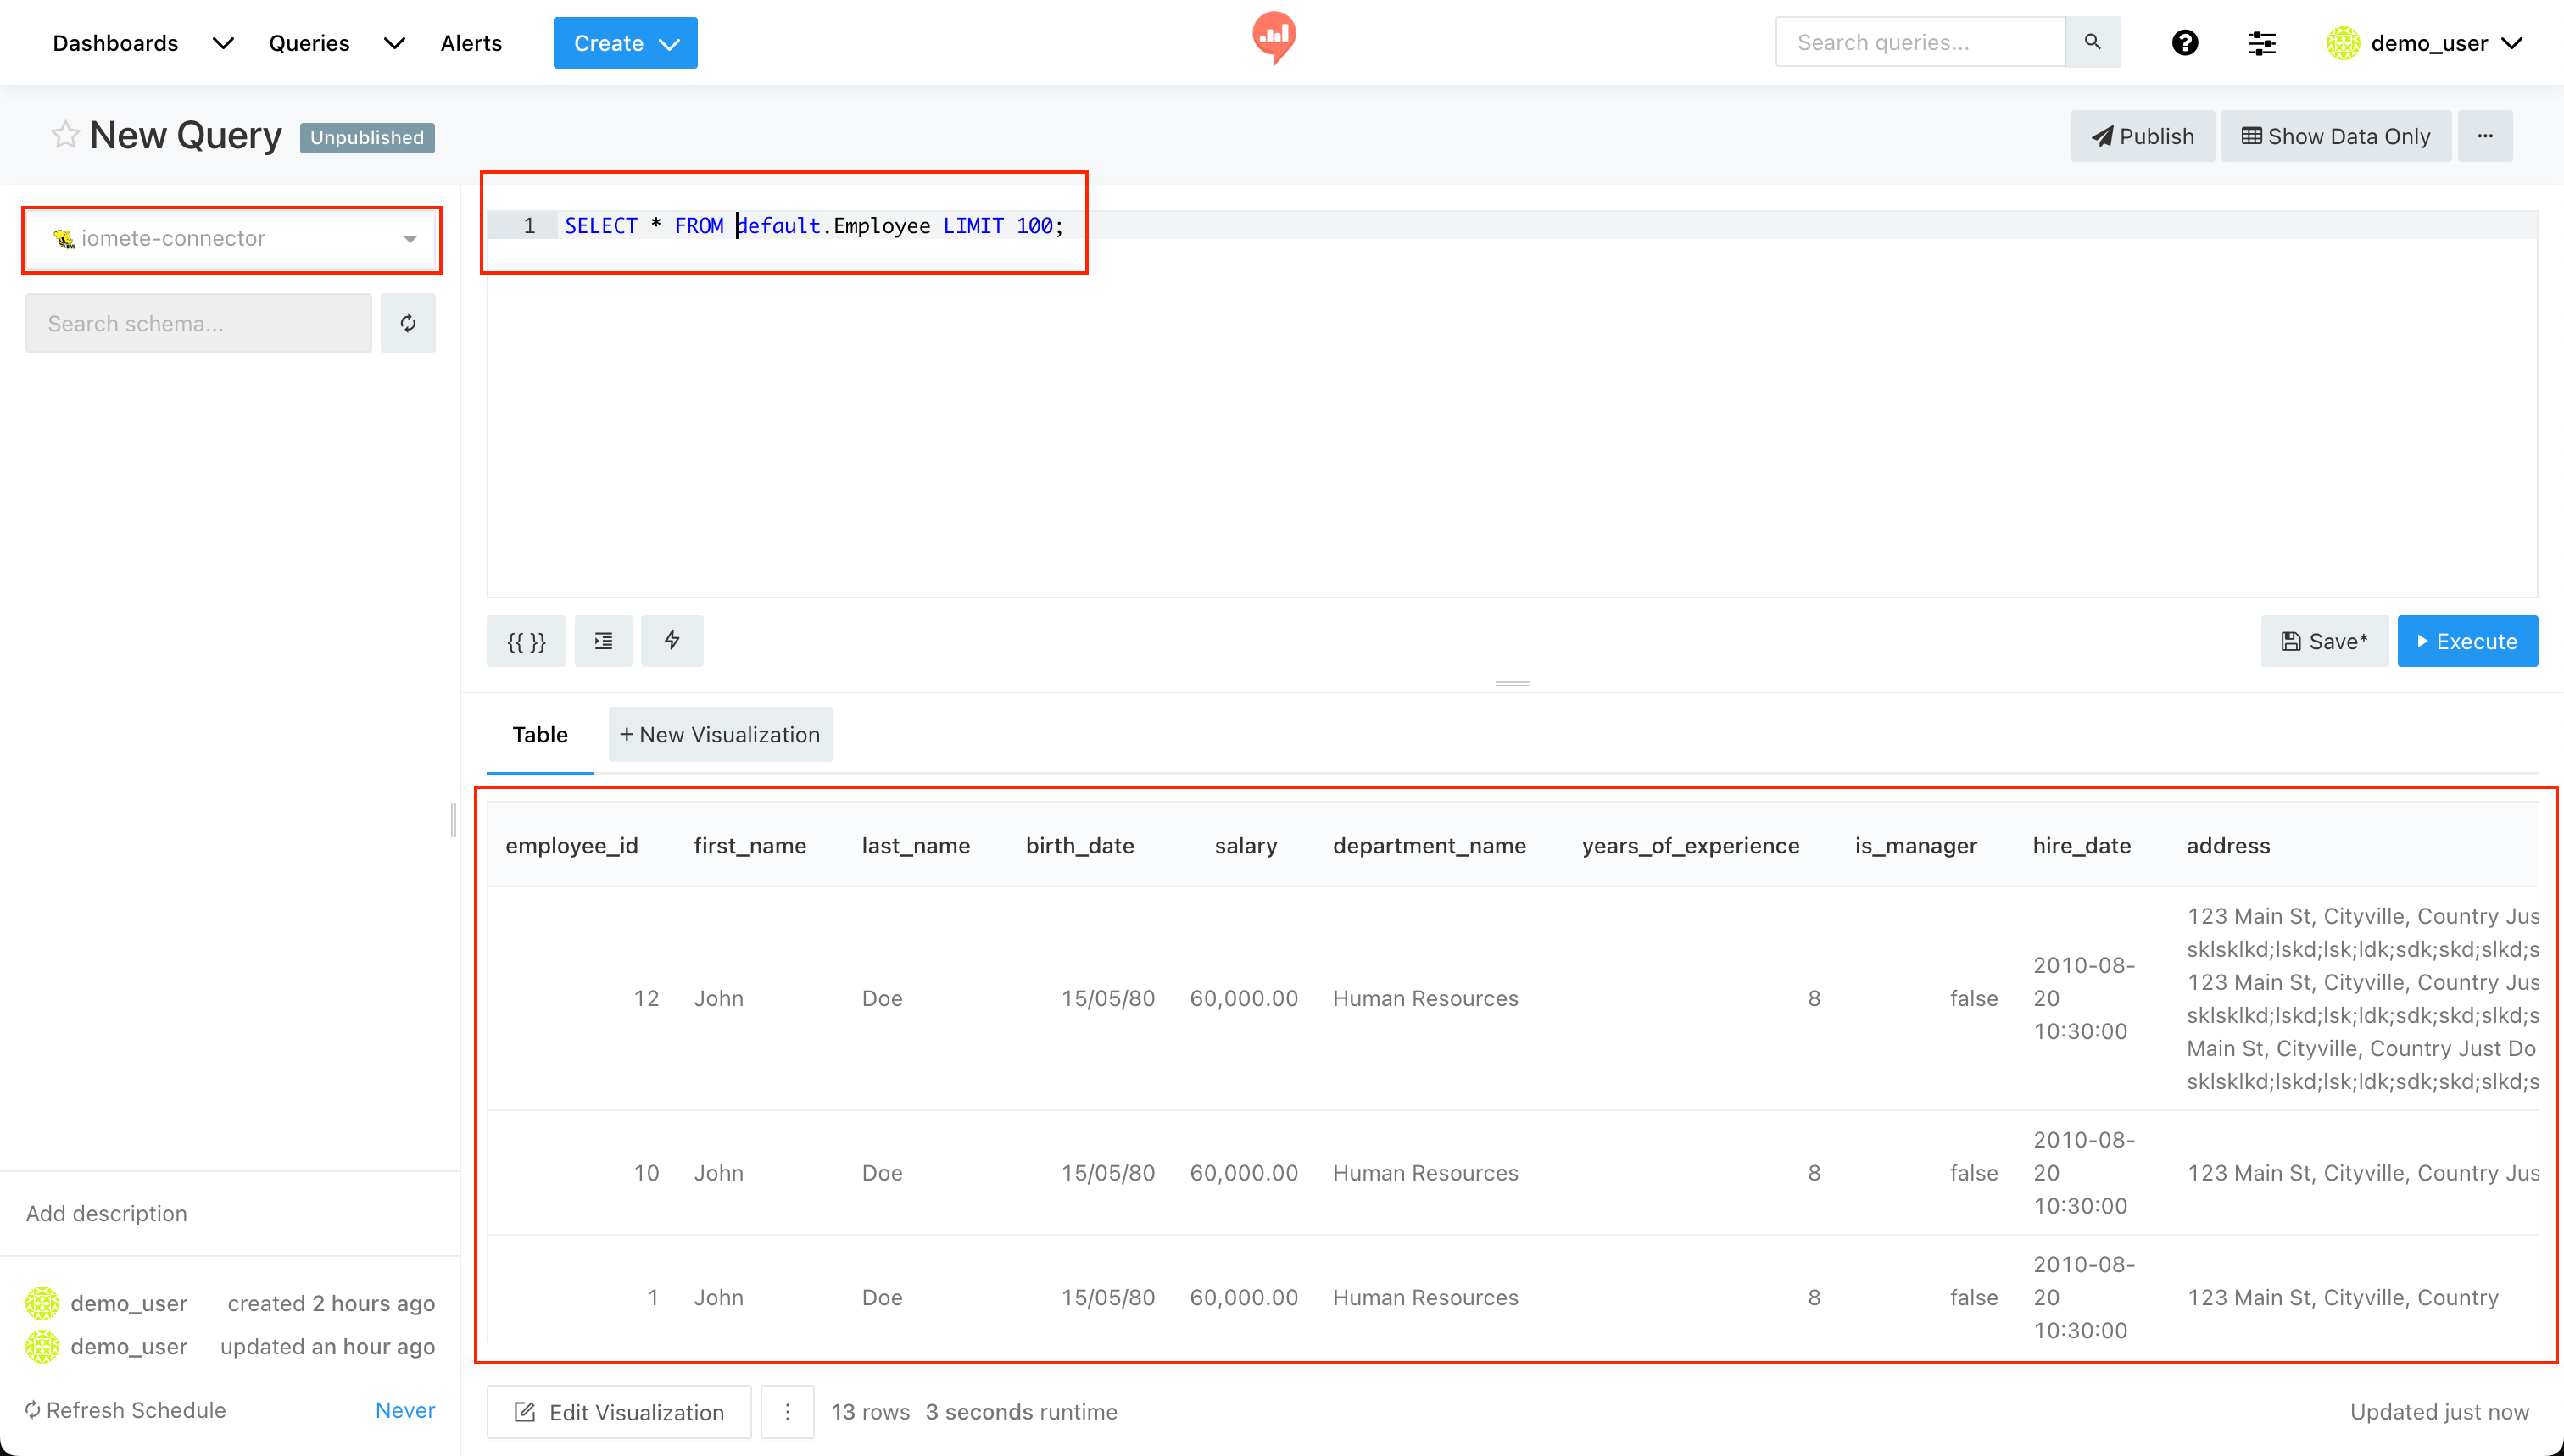Image resolution: width=2564 pixels, height=1456 pixels.
Task: Open the Create dropdown menu
Action: point(625,43)
